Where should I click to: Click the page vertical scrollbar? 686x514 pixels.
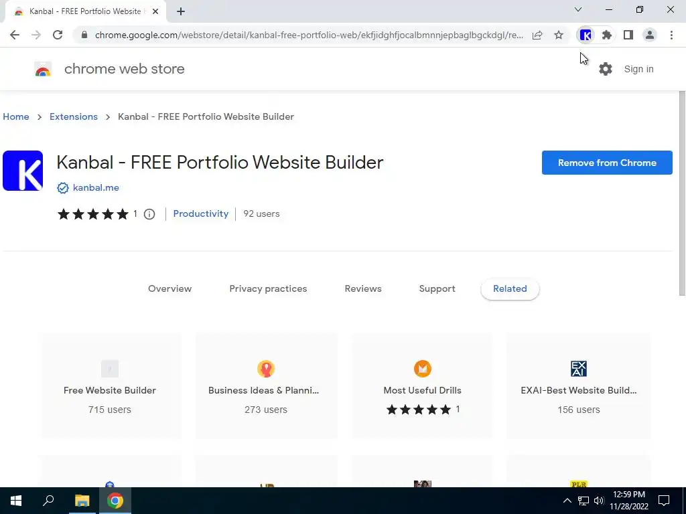[681, 193]
